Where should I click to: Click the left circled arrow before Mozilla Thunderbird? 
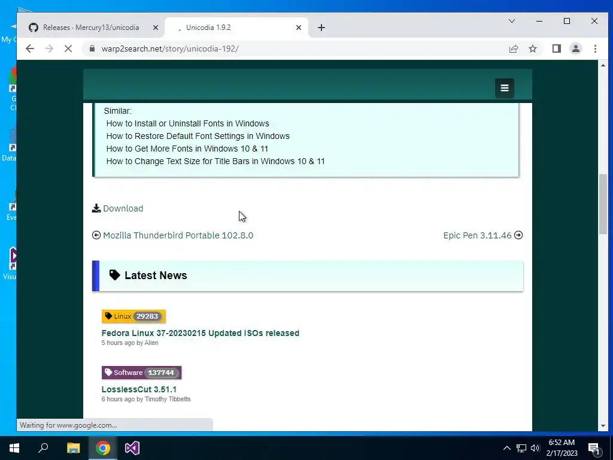pos(96,235)
